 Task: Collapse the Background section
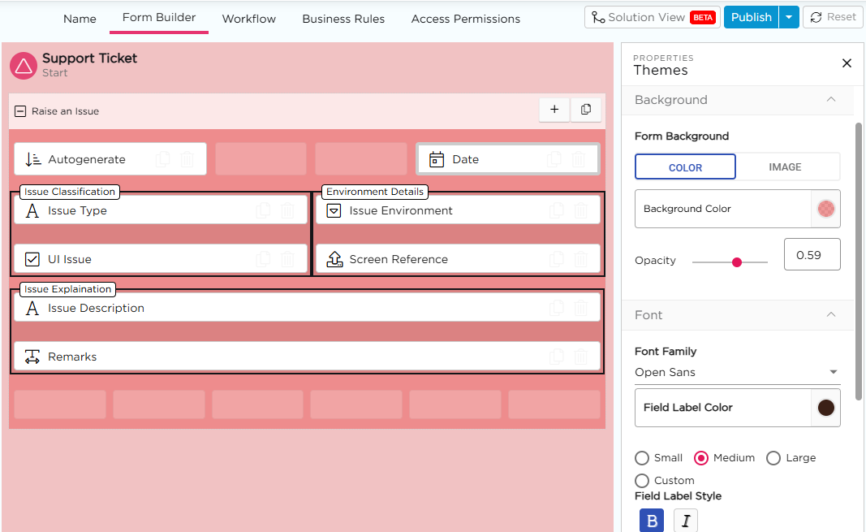[830, 100]
